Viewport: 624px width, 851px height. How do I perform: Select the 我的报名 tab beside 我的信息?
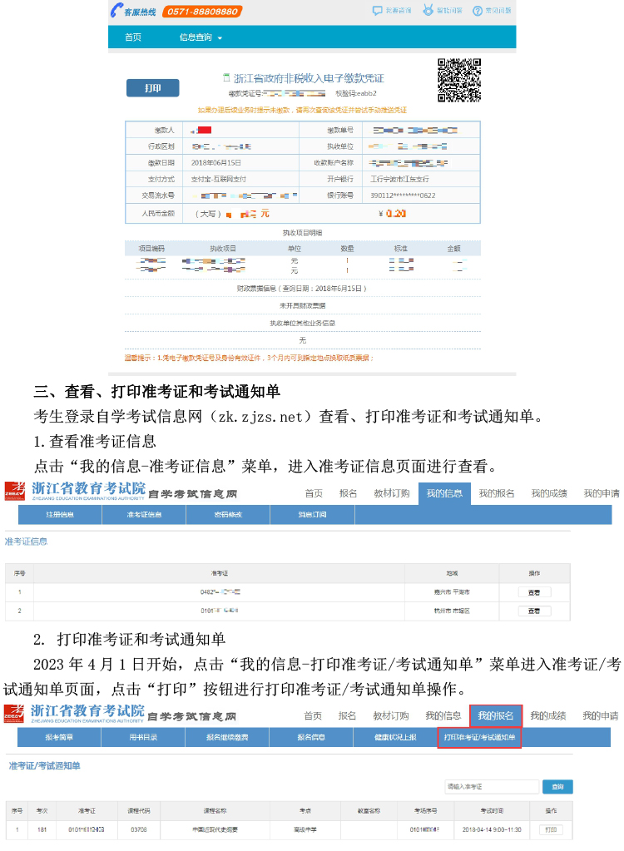pos(497,493)
